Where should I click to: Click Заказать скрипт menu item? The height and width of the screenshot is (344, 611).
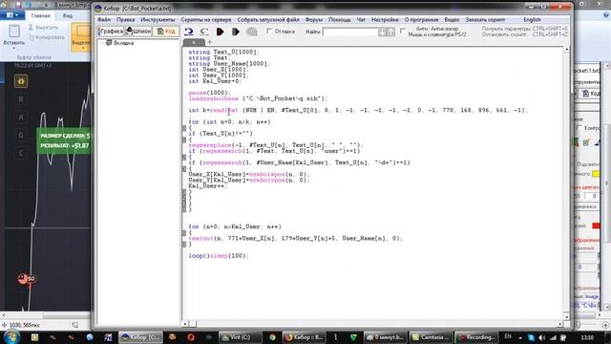pos(485,19)
